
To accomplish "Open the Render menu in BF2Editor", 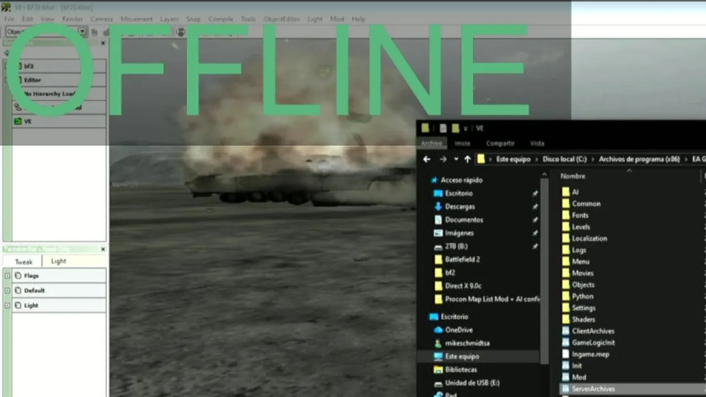I will [x=72, y=19].
